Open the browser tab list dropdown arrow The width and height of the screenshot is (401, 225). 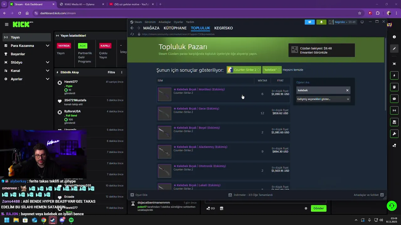(4, 4)
